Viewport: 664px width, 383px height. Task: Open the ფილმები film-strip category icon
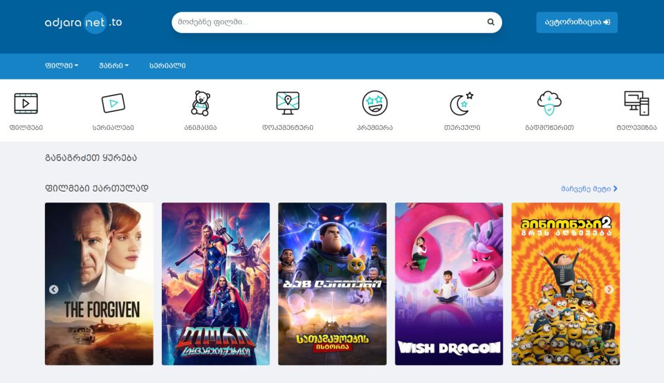point(26,104)
